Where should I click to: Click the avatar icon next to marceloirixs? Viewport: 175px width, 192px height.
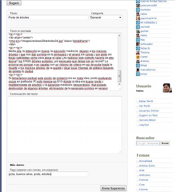138,70
